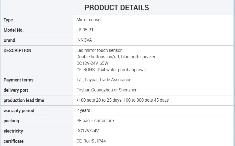Click the PRODUCT DETAILS table heading

117,8
